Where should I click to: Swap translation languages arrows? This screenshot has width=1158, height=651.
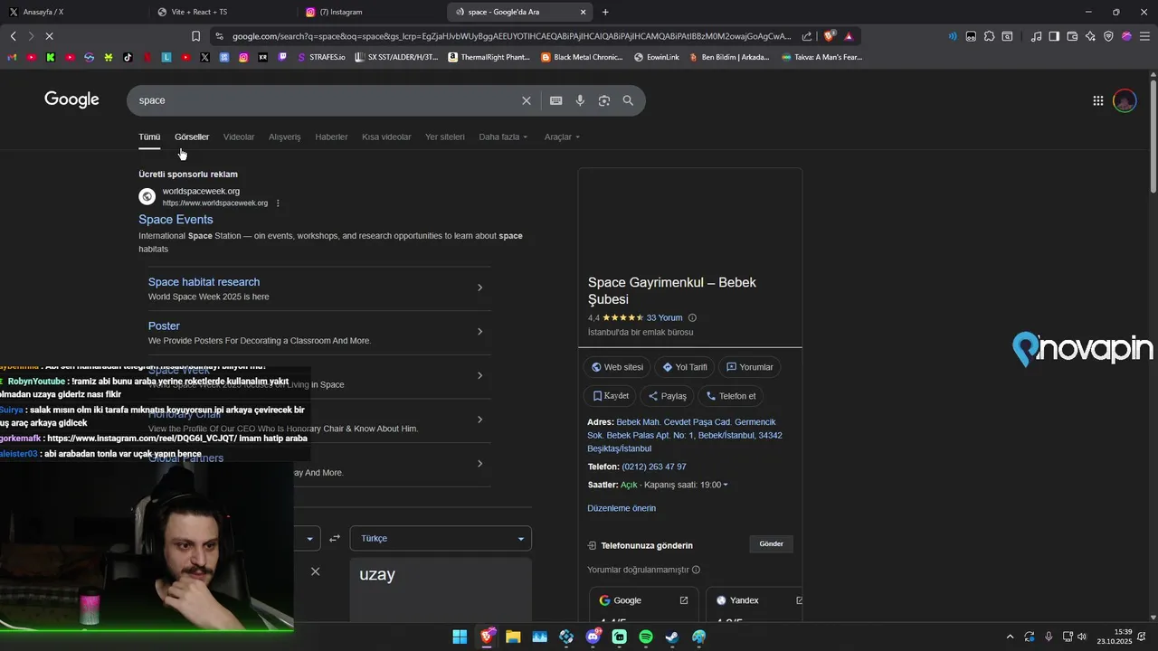point(335,538)
